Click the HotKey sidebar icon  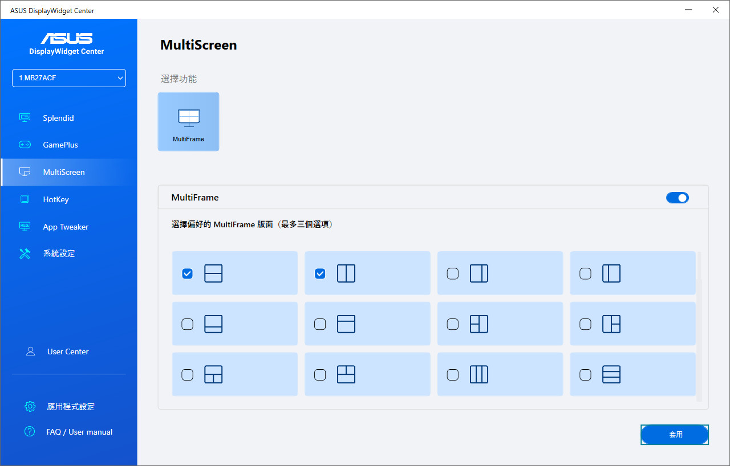tap(25, 199)
